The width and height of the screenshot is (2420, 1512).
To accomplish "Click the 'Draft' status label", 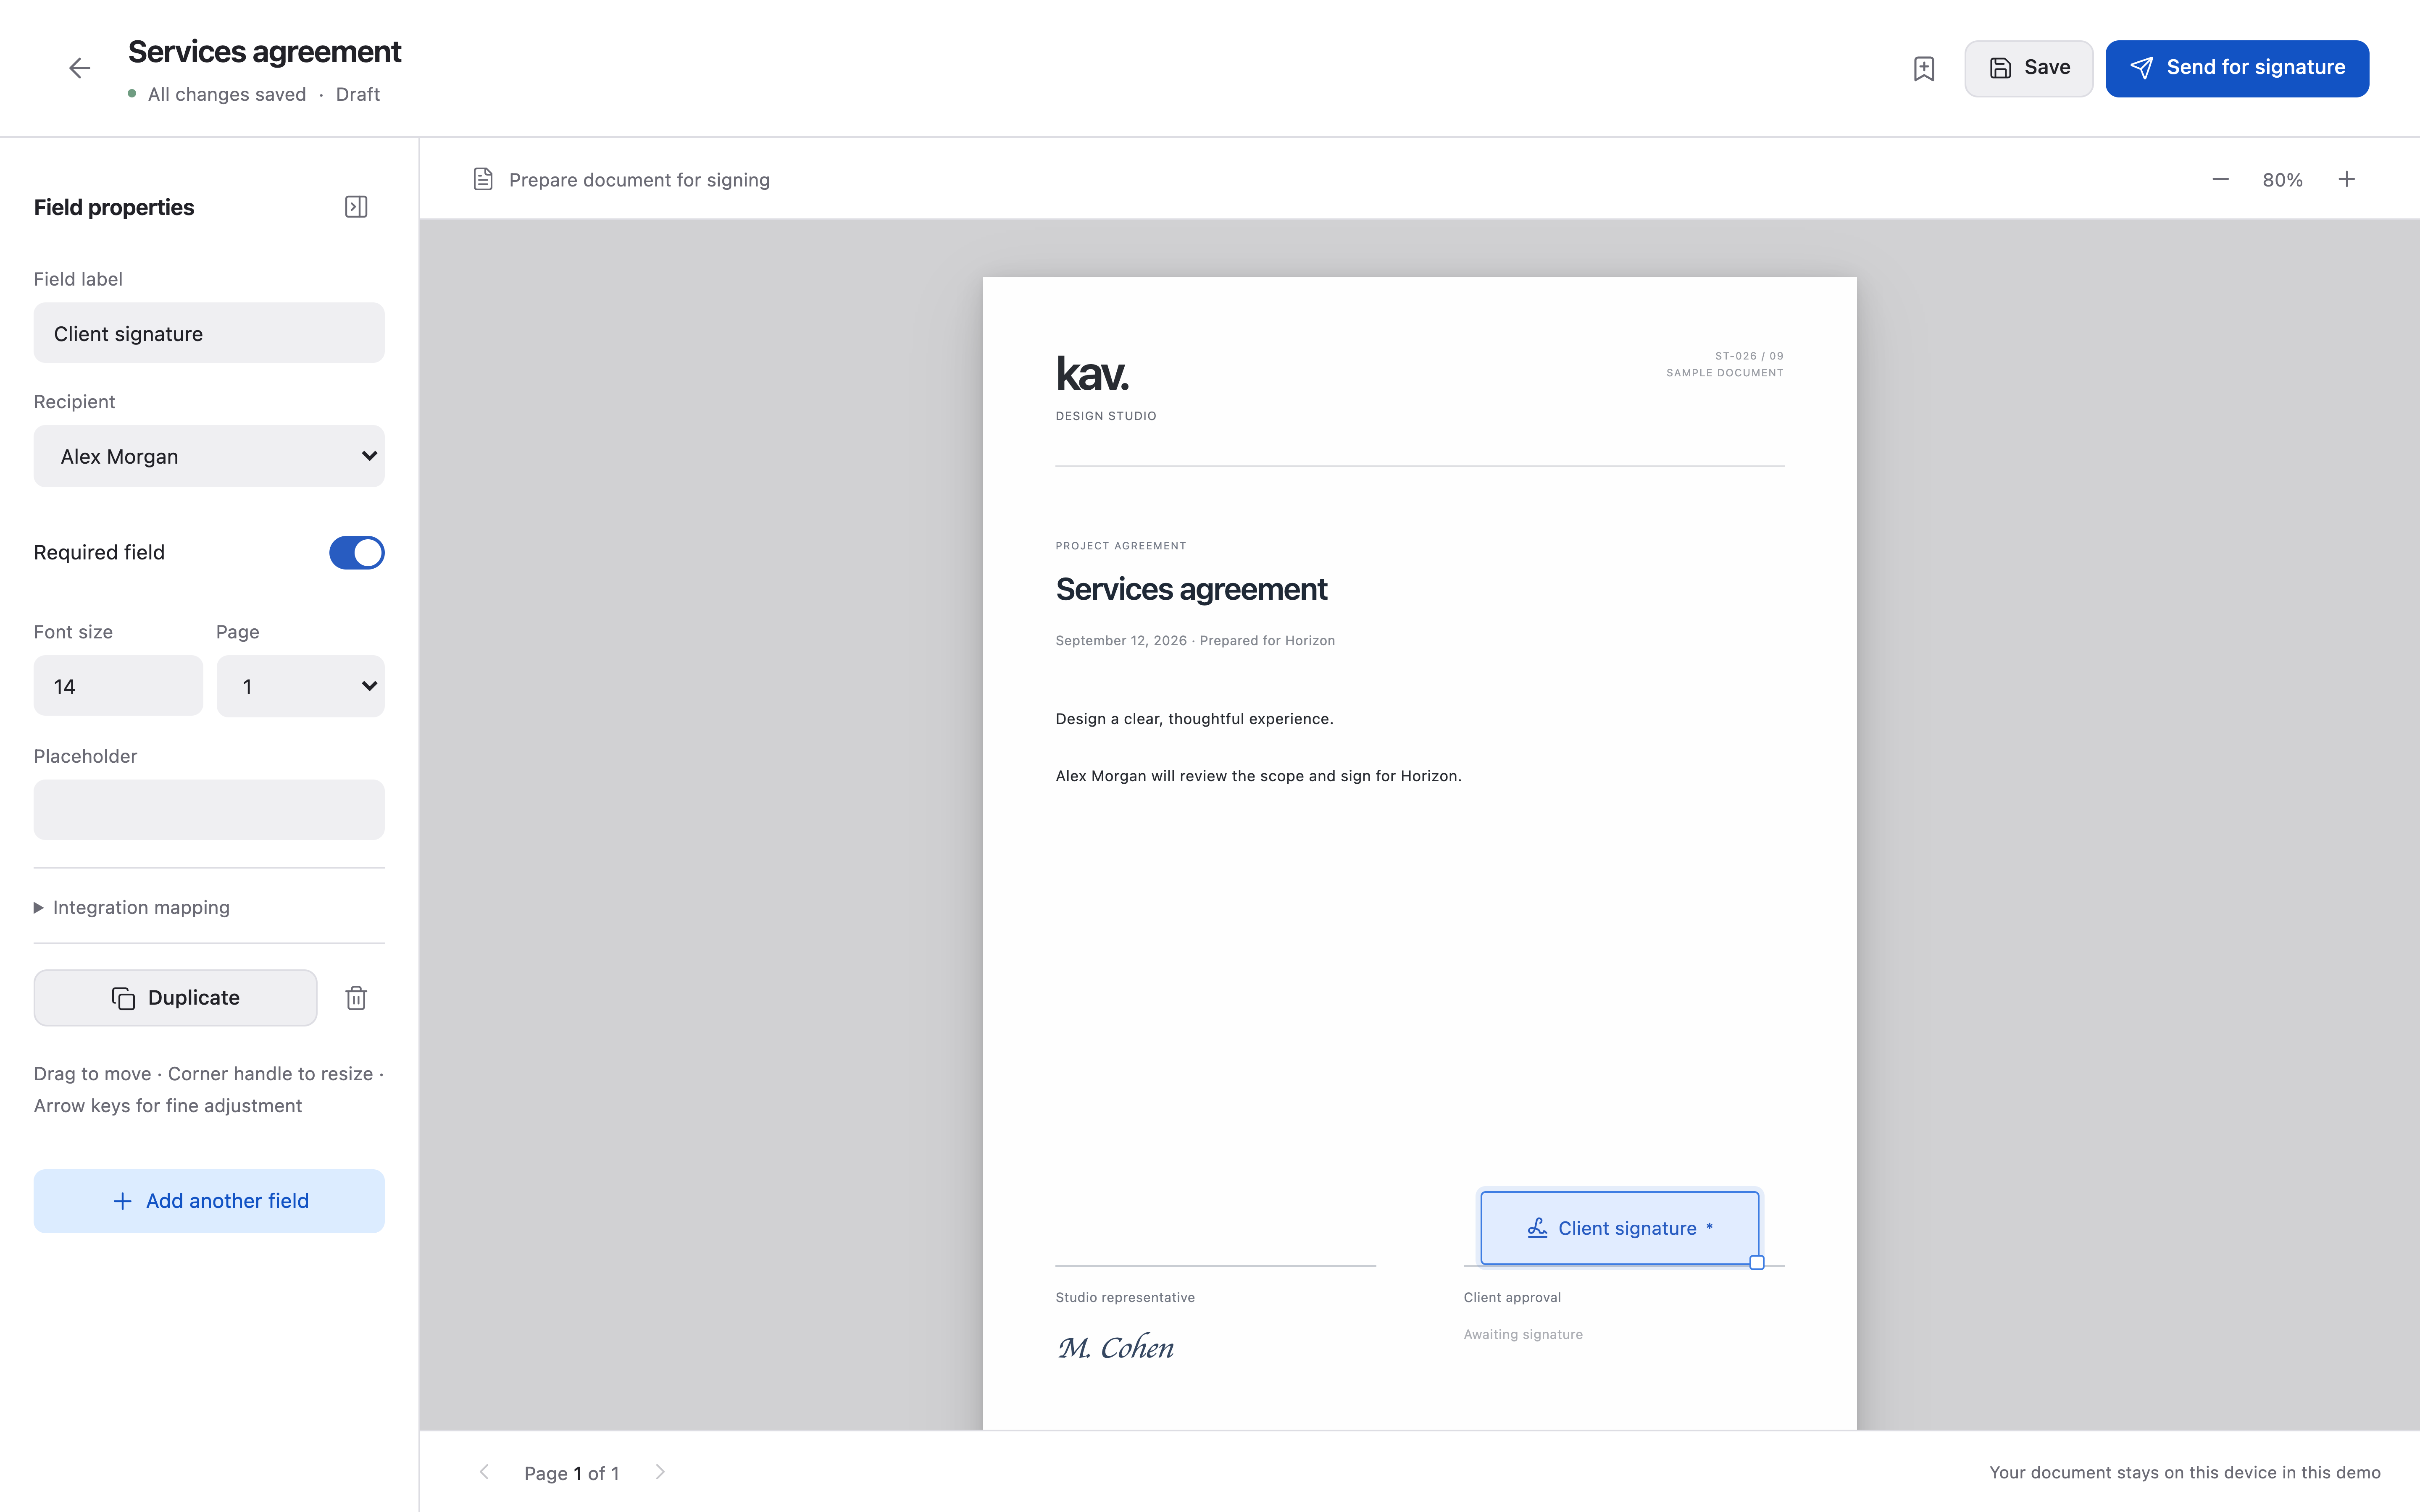I will tap(357, 94).
